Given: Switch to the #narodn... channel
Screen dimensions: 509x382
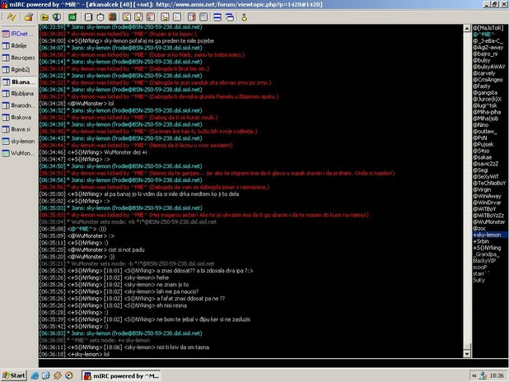Looking at the screenshot, I should pyautogui.click(x=18, y=105).
